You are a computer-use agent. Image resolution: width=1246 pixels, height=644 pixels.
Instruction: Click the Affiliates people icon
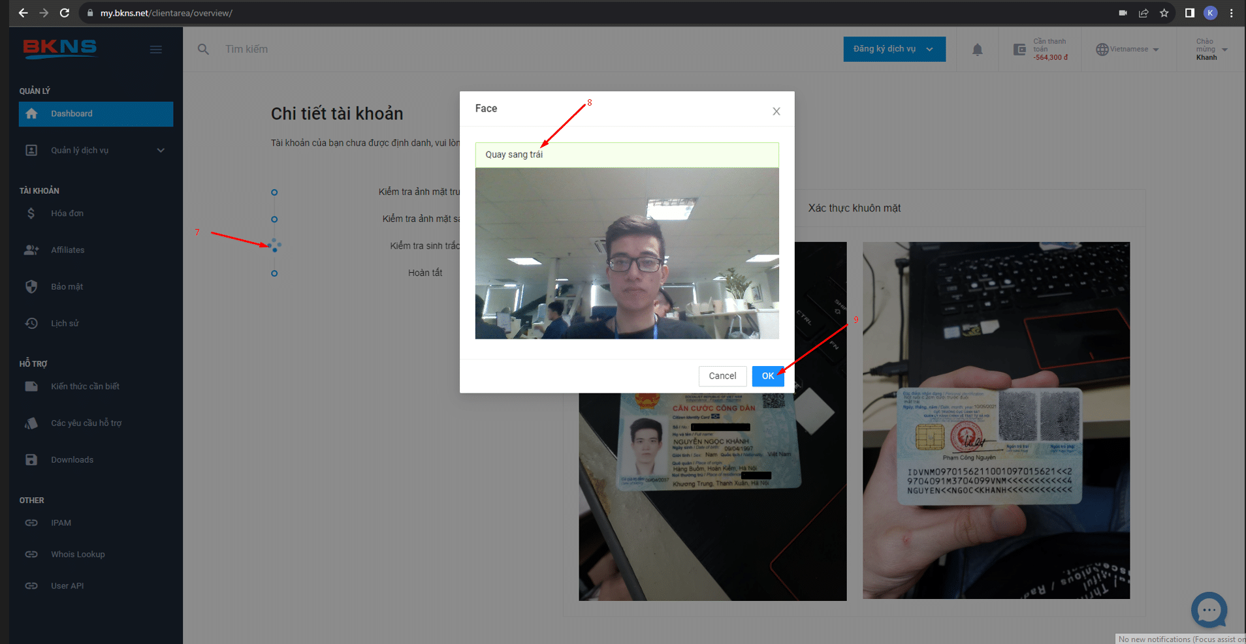coord(31,250)
